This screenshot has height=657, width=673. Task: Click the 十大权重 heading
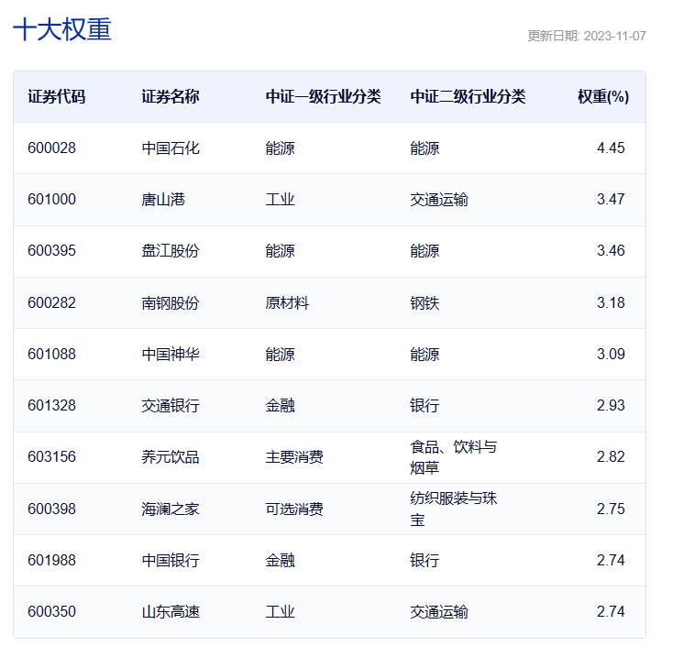pos(62,29)
